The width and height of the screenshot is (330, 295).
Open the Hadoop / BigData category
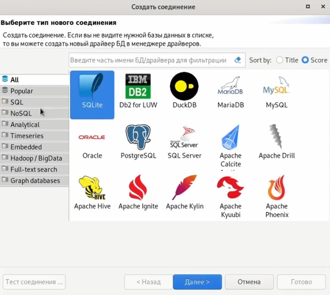tap(34, 158)
